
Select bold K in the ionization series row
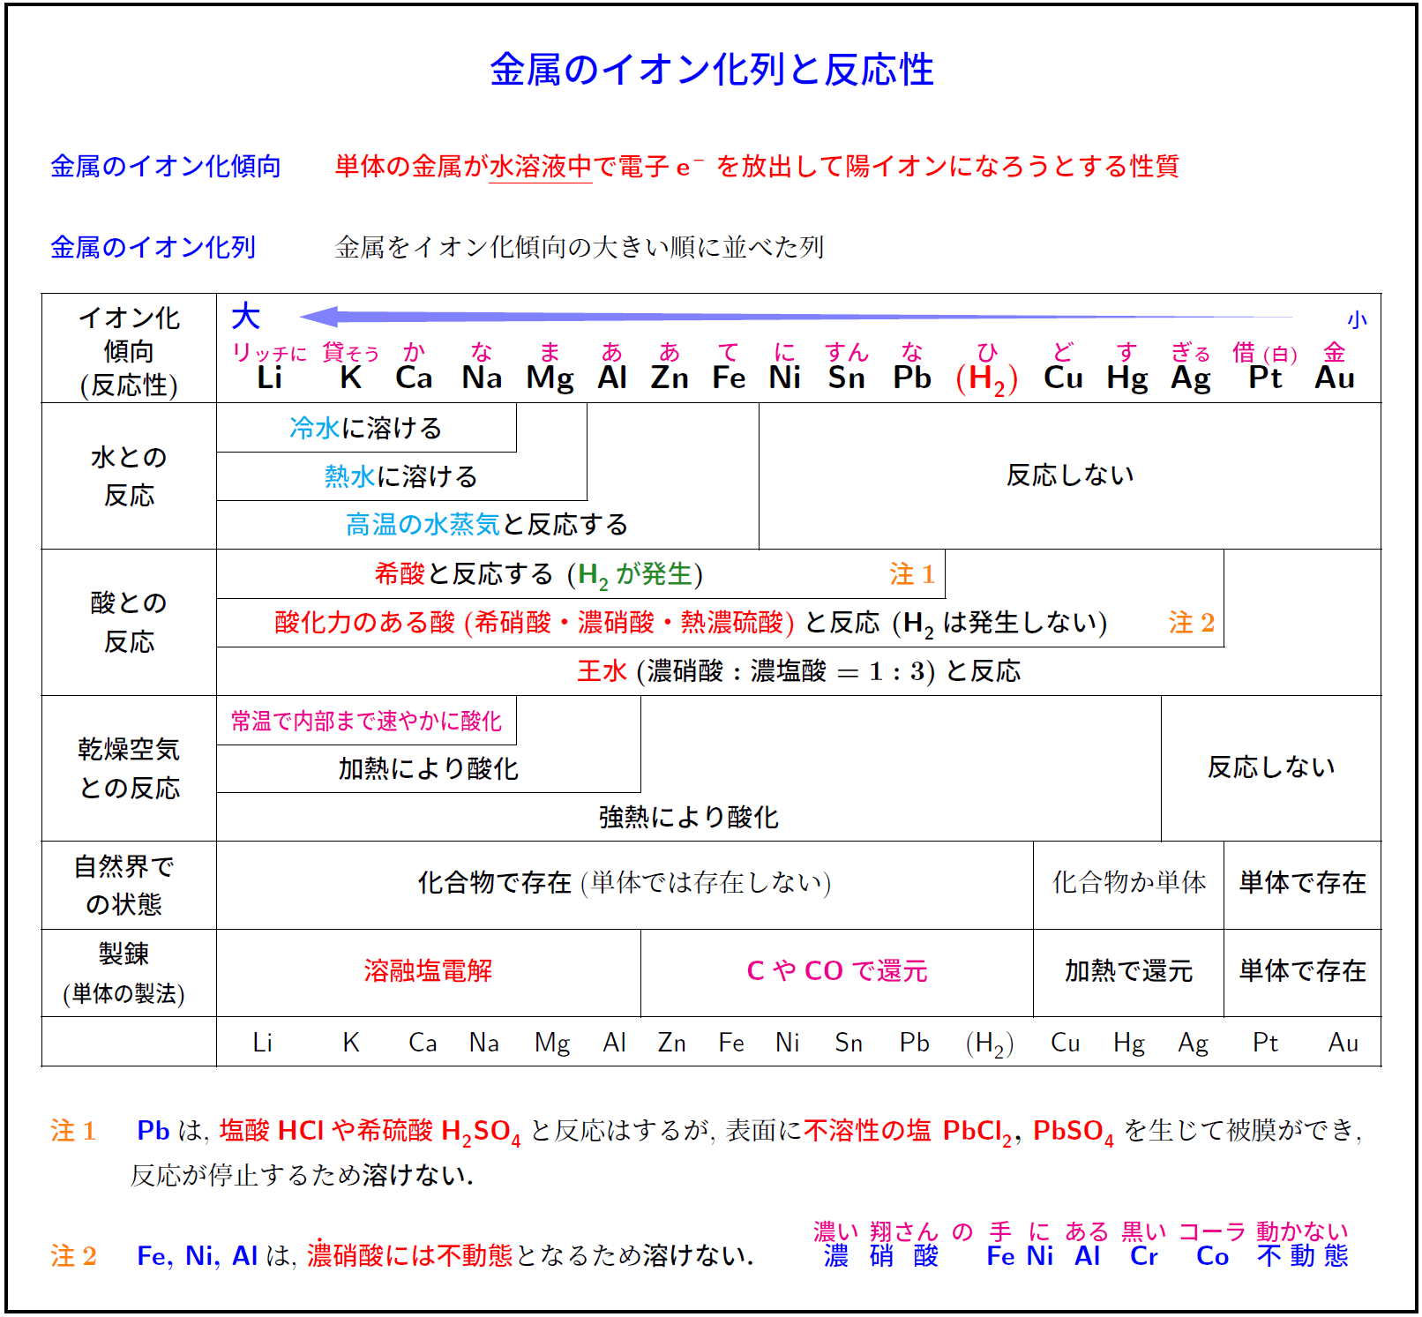point(350,378)
